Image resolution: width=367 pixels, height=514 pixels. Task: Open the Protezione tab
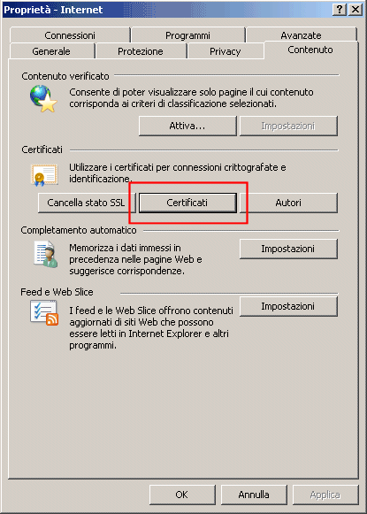coord(141,51)
